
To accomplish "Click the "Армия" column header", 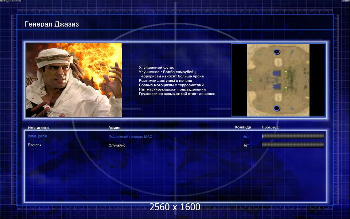I will click(x=114, y=128).
